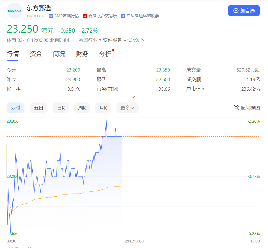Switch to the 行情 tab
Screen dimensions: 268x248
(13, 54)
